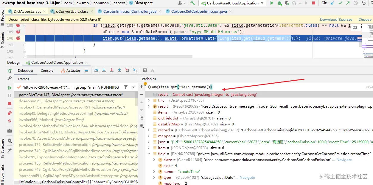Click the Git Update Project blue arrow
Viewport: 373px width, 185px height.
click(x=332, y=3)
